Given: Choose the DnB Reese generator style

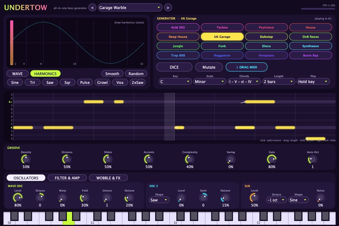Looking at the screenshot, I should pos(311,37).
